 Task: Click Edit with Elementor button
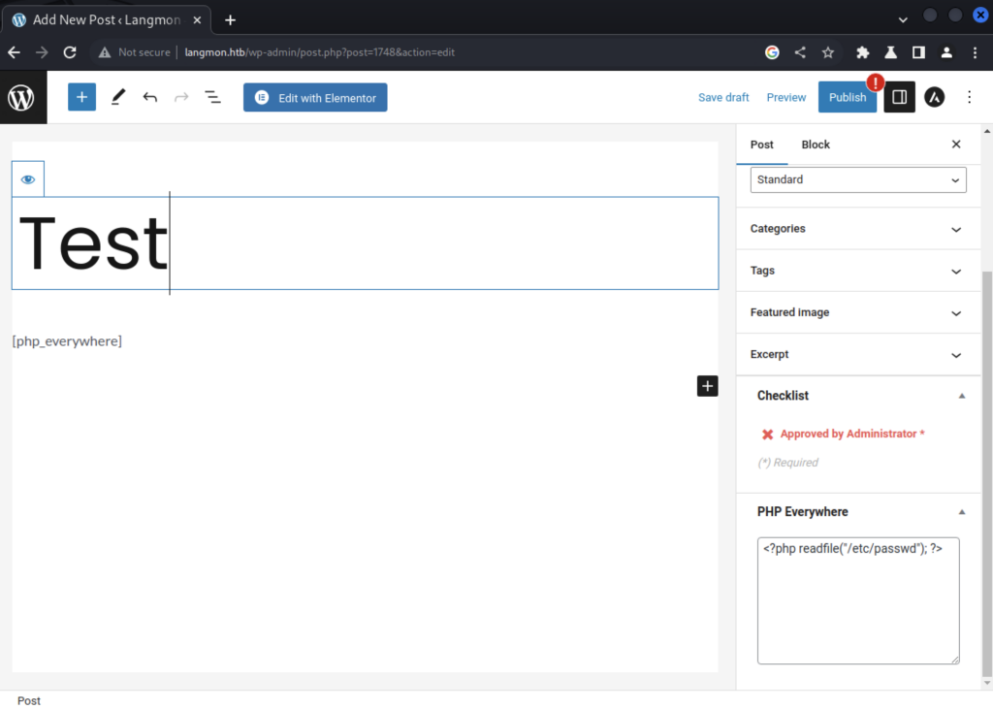tap(315, 98)
